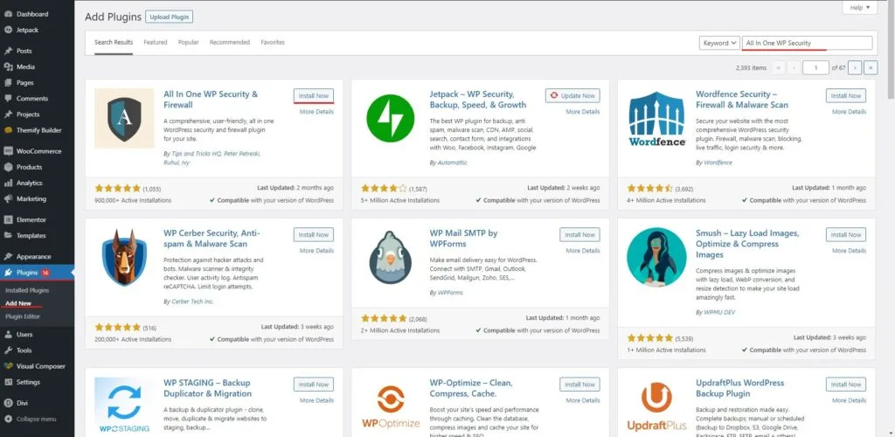Click the All In One rating stars

point(118,188)
